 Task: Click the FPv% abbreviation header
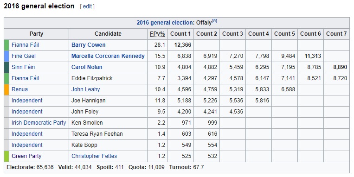coord(157,34)
